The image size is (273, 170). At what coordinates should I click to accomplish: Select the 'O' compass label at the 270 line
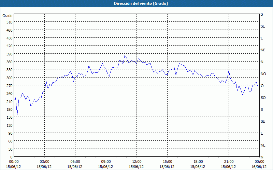point(262,86)
